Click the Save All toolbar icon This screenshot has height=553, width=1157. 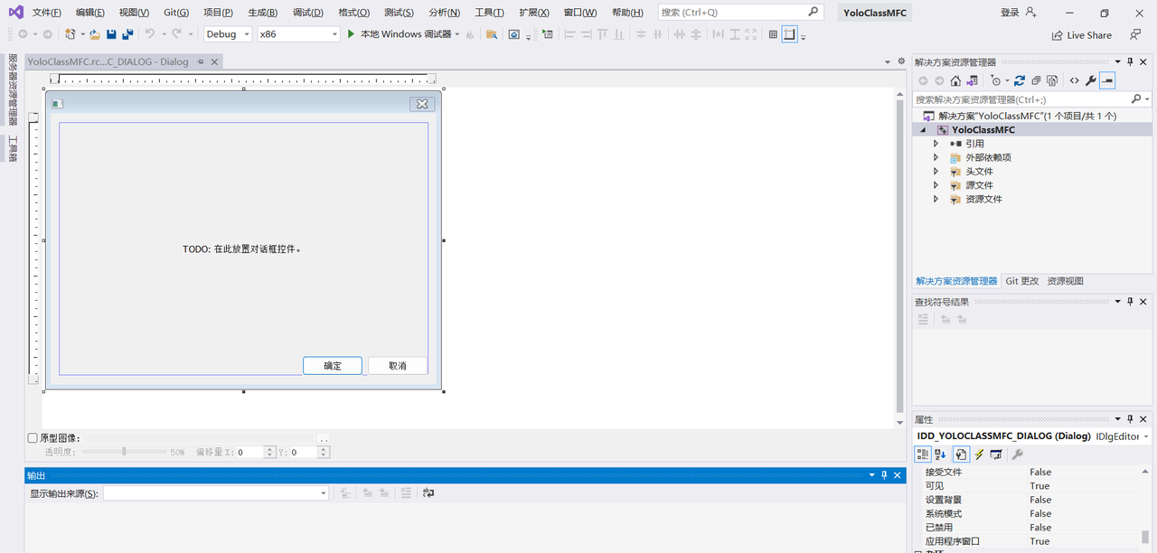[x=127, y=34]
